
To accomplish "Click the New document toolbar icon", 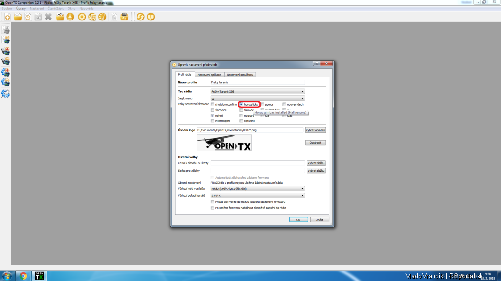I will pos(7,17).
